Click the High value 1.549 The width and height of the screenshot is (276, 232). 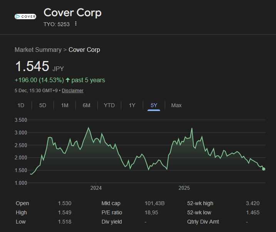click(65, 212)
